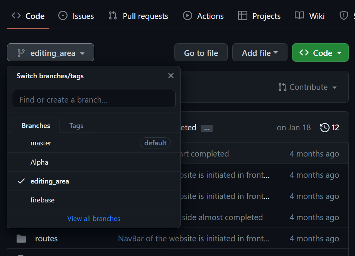Screen dimensions: 355x256
Task: Switch to the Alpha branch
Action: pos(39,162)
